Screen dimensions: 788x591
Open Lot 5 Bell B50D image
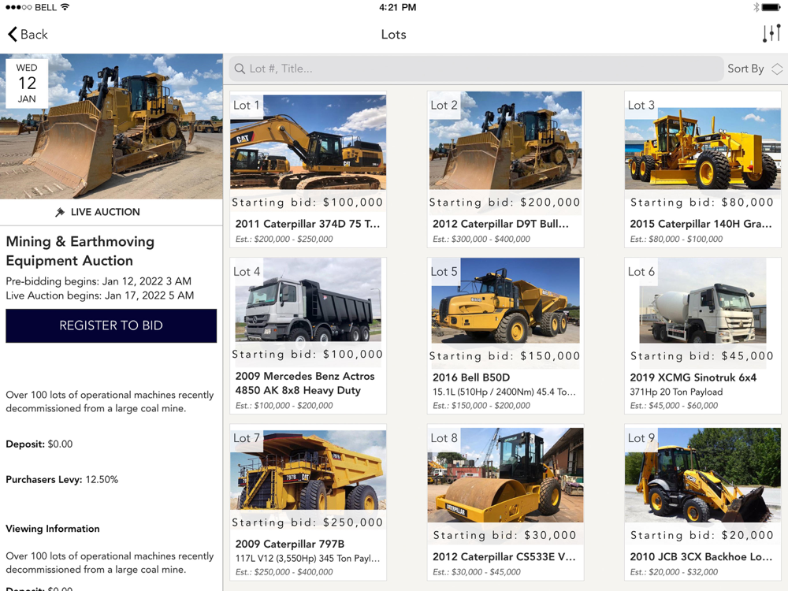click(505, 300)
